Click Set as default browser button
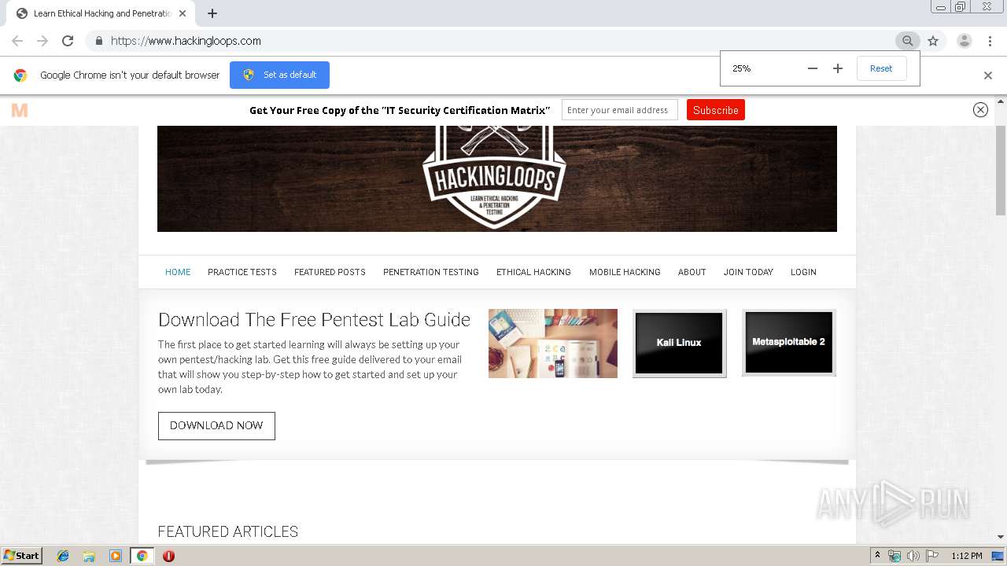 (279, 75)
